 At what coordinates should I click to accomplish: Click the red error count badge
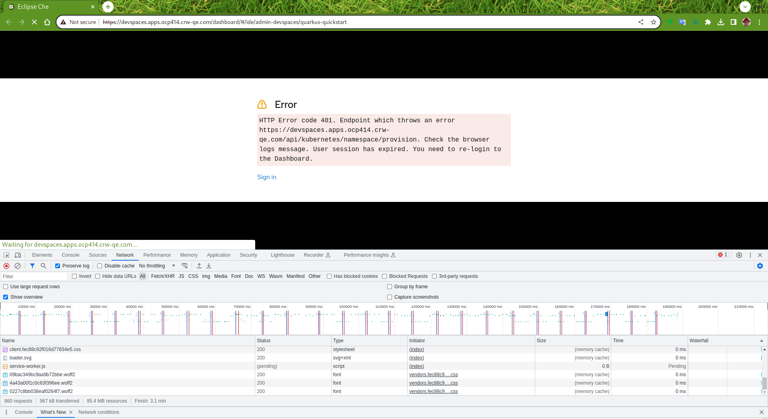click(722, 255)
